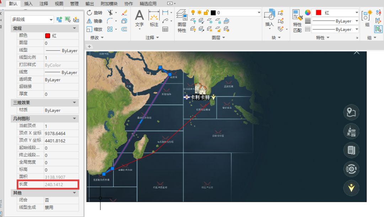Expand the 图层 panel dropdown
384x217 pixels.
point(218,38)
